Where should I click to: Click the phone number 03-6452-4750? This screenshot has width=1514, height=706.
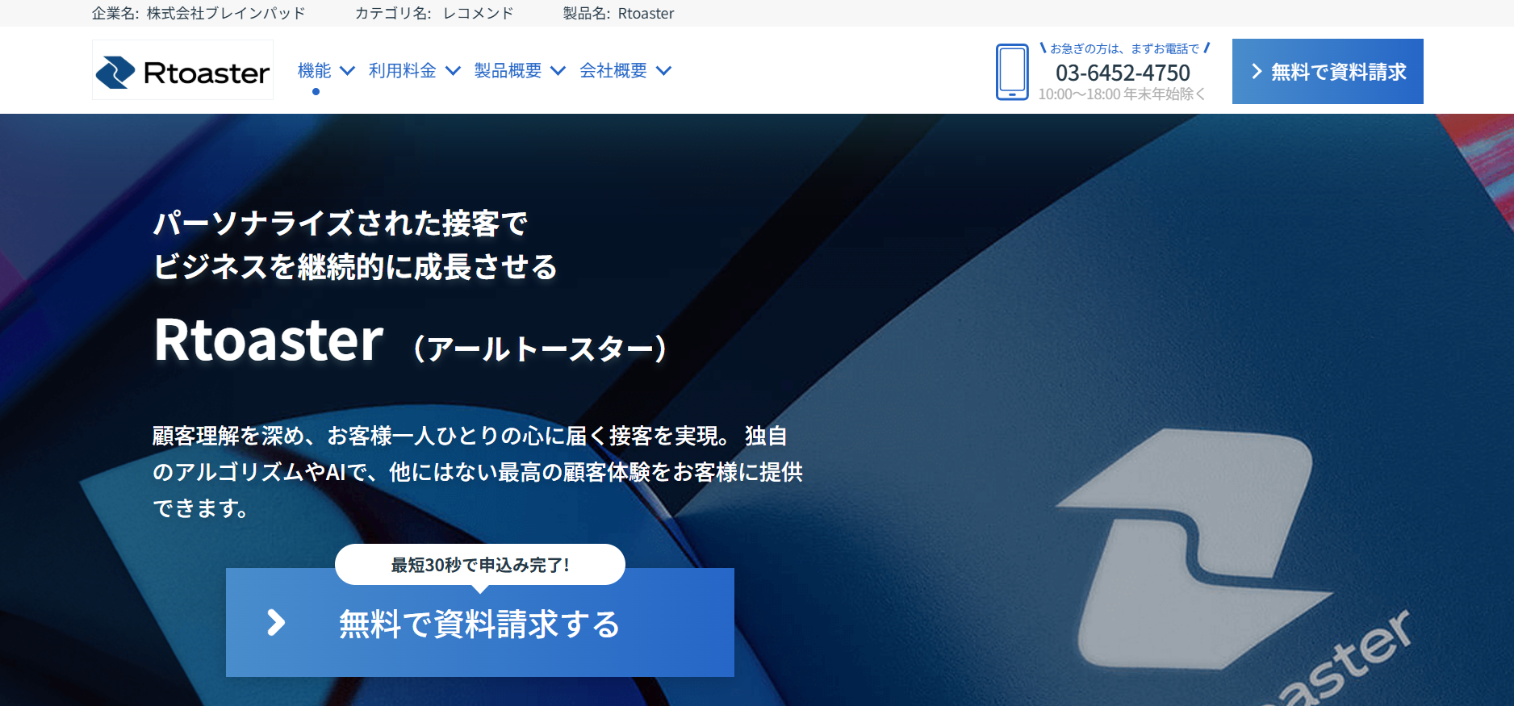pos(1123,73)
